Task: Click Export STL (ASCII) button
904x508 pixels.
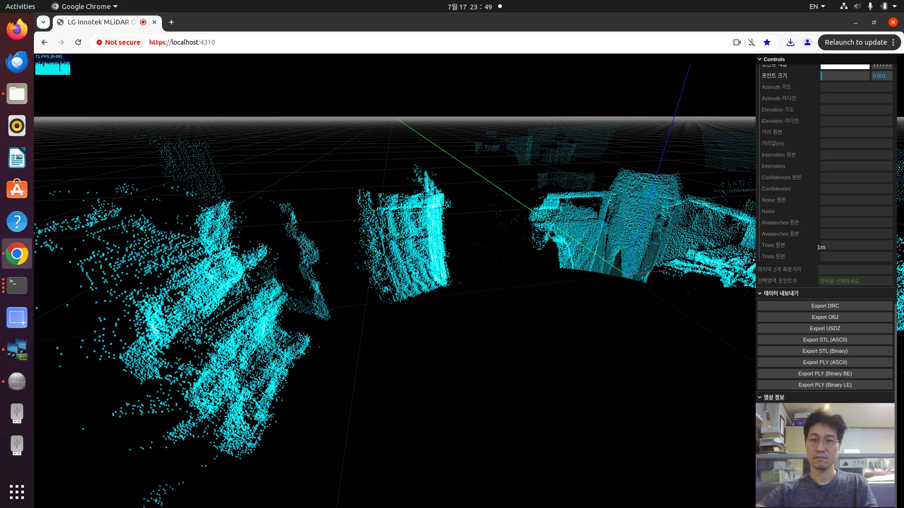Action: (x=825, y=340)
